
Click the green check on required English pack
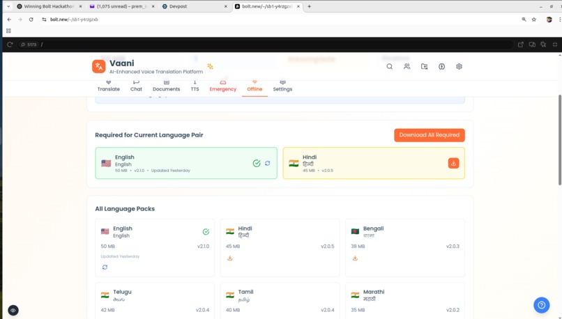(257, 163)
